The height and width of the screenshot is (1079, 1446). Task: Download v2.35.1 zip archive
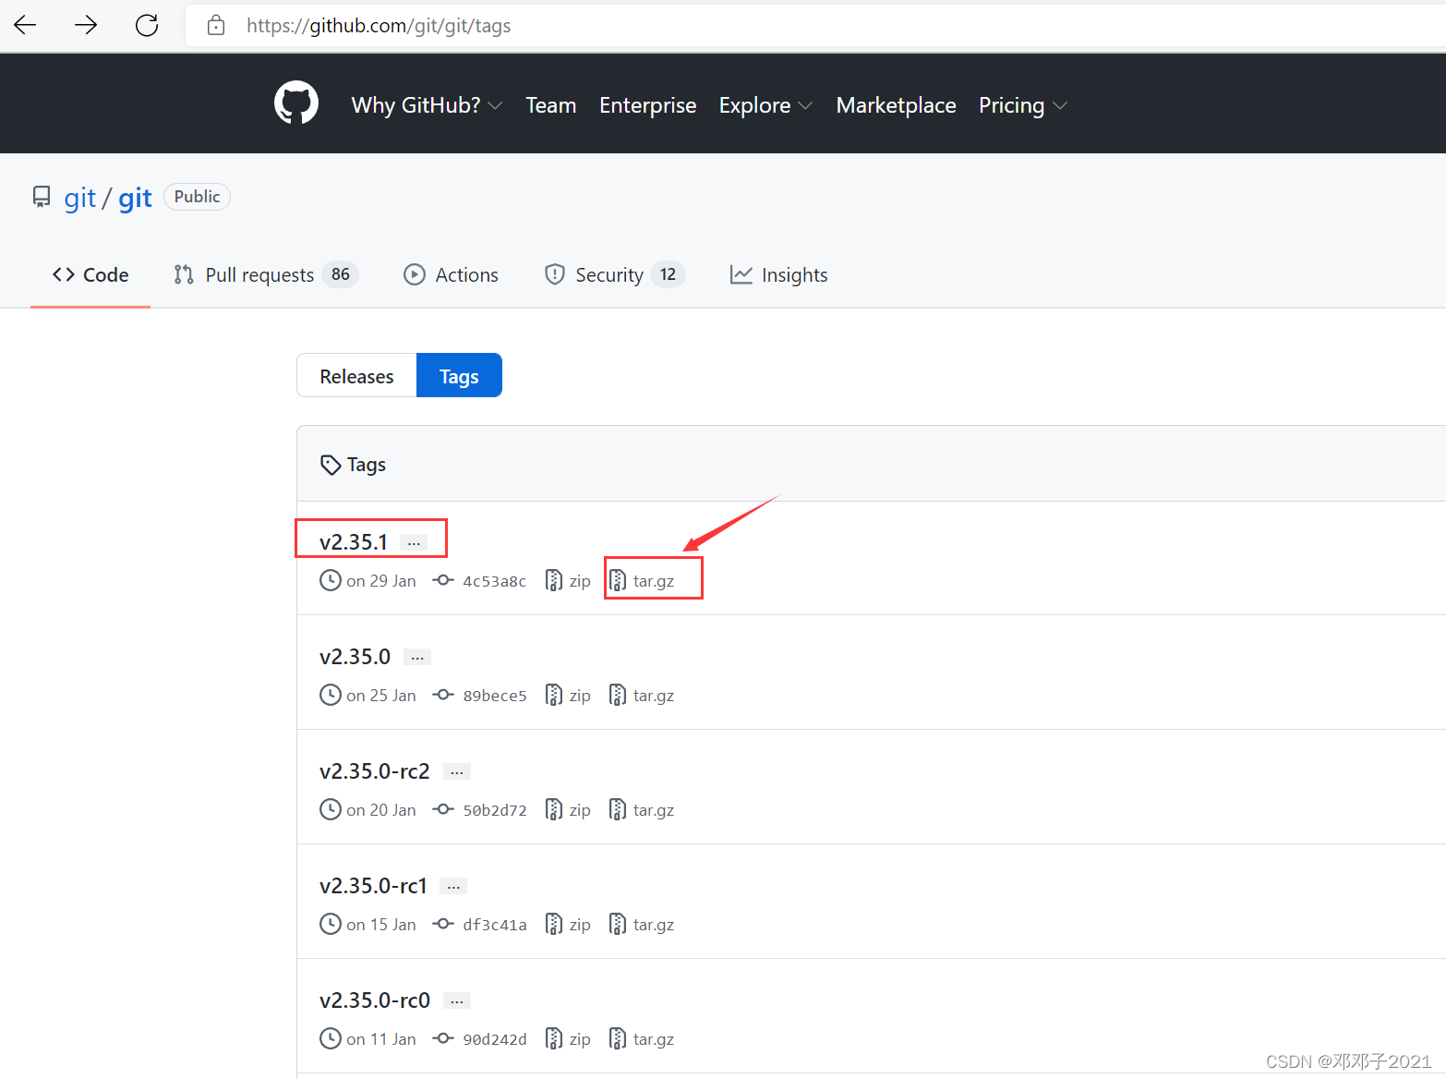(568, 580)
